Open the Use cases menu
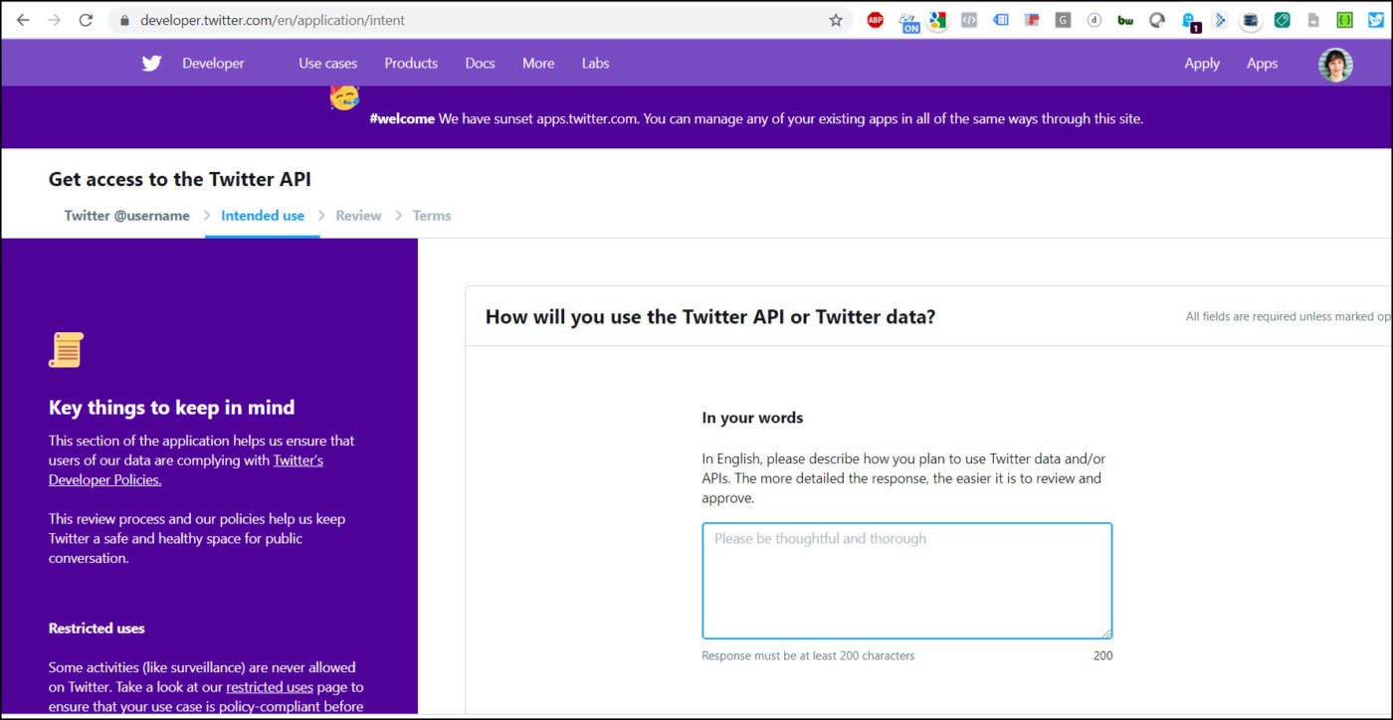Viewport: 1393px width, 720px height. coord(327,63)
